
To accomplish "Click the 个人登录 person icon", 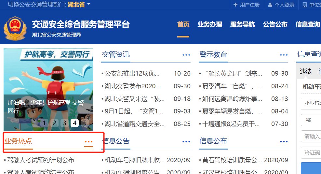I will (270, 5).
